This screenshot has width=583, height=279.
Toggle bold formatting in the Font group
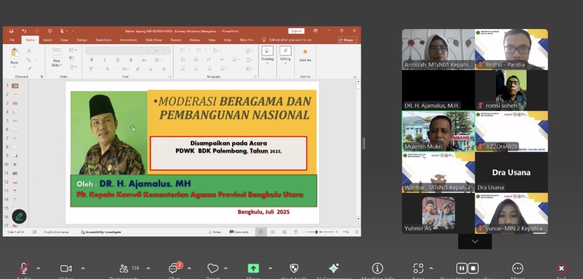(91, 59)
